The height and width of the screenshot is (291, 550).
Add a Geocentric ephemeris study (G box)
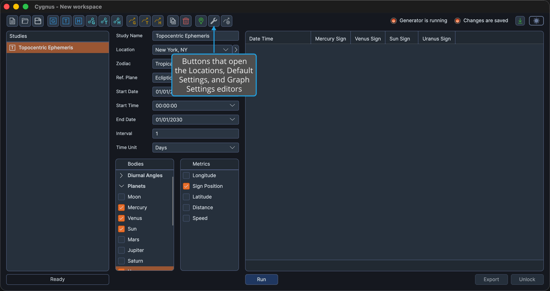coord(53,21)
